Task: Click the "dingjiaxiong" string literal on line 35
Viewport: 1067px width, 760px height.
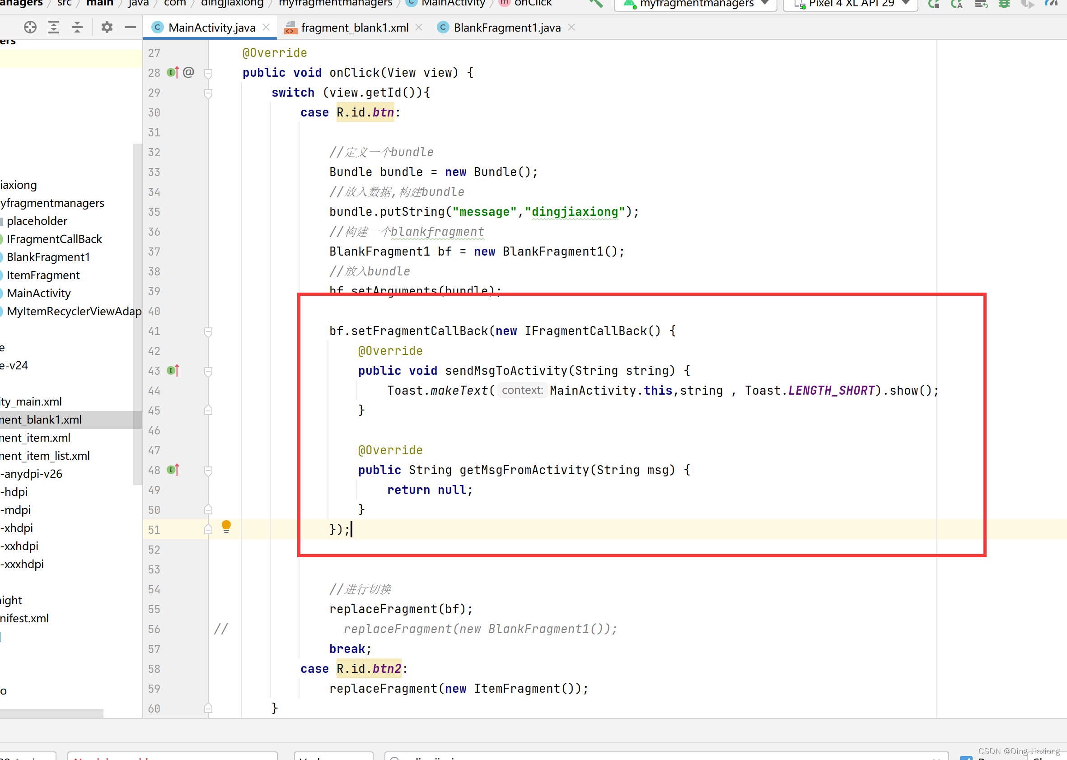Action: [575, 212]
